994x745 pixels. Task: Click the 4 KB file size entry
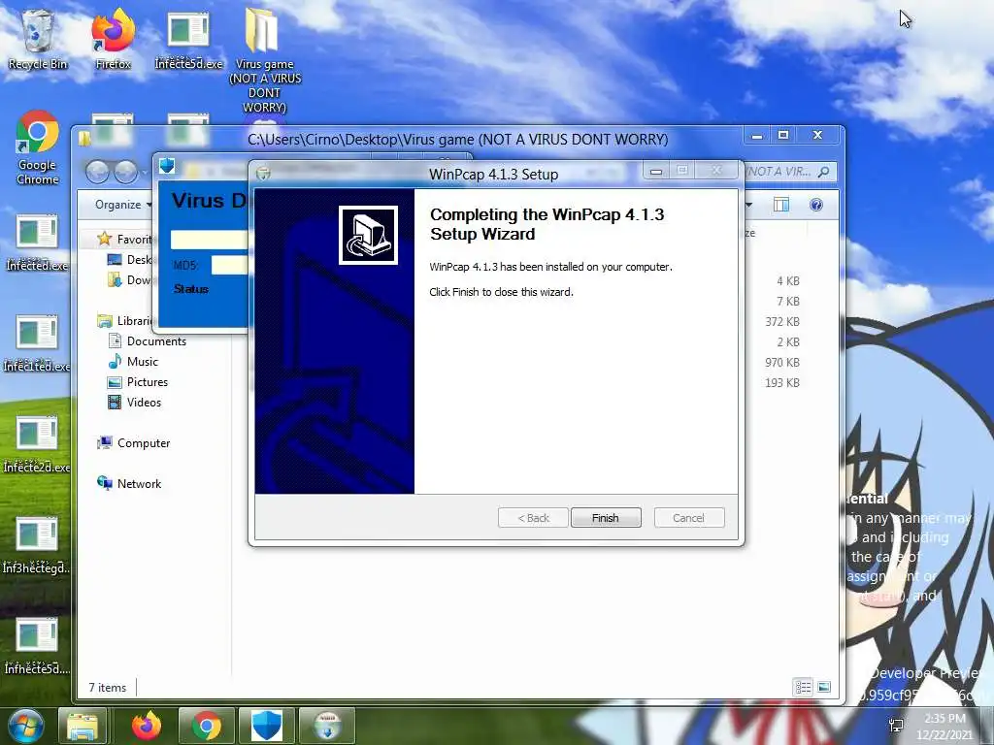[x=788, y=280]
